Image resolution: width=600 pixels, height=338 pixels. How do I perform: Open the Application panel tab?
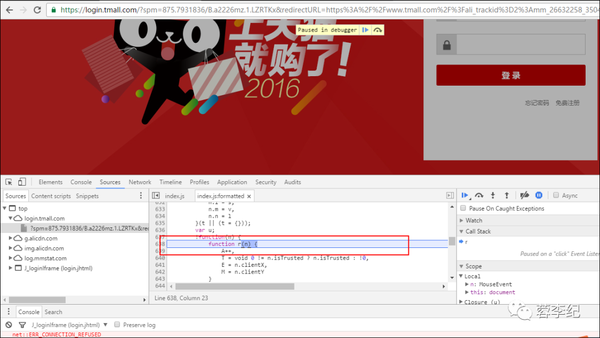232,182
